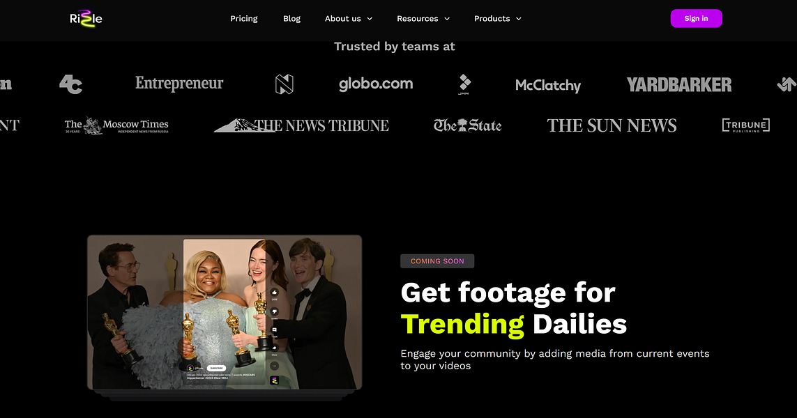
Task: Go to the Pricing page
Action: click(x=244, y=19)
